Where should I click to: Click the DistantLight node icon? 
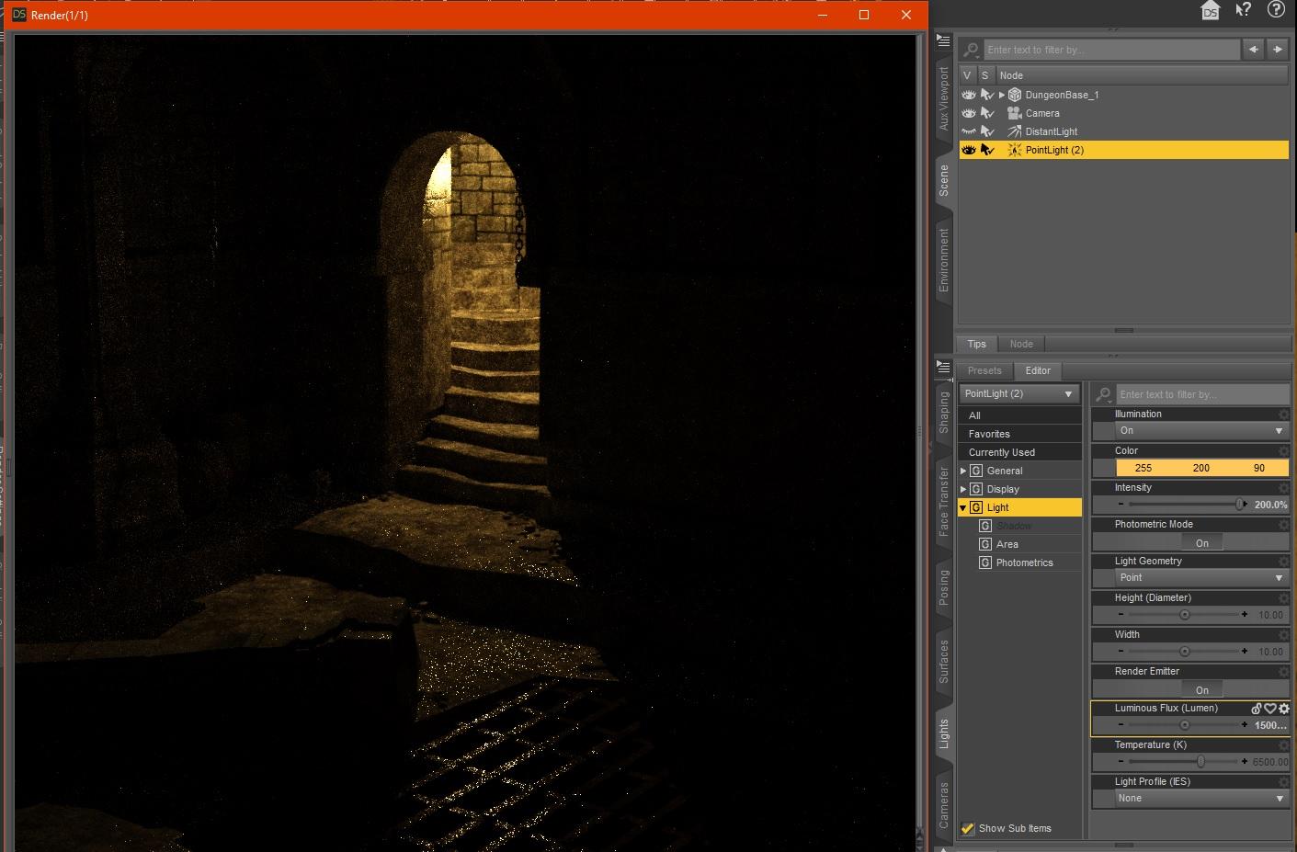click(1015, 131)
